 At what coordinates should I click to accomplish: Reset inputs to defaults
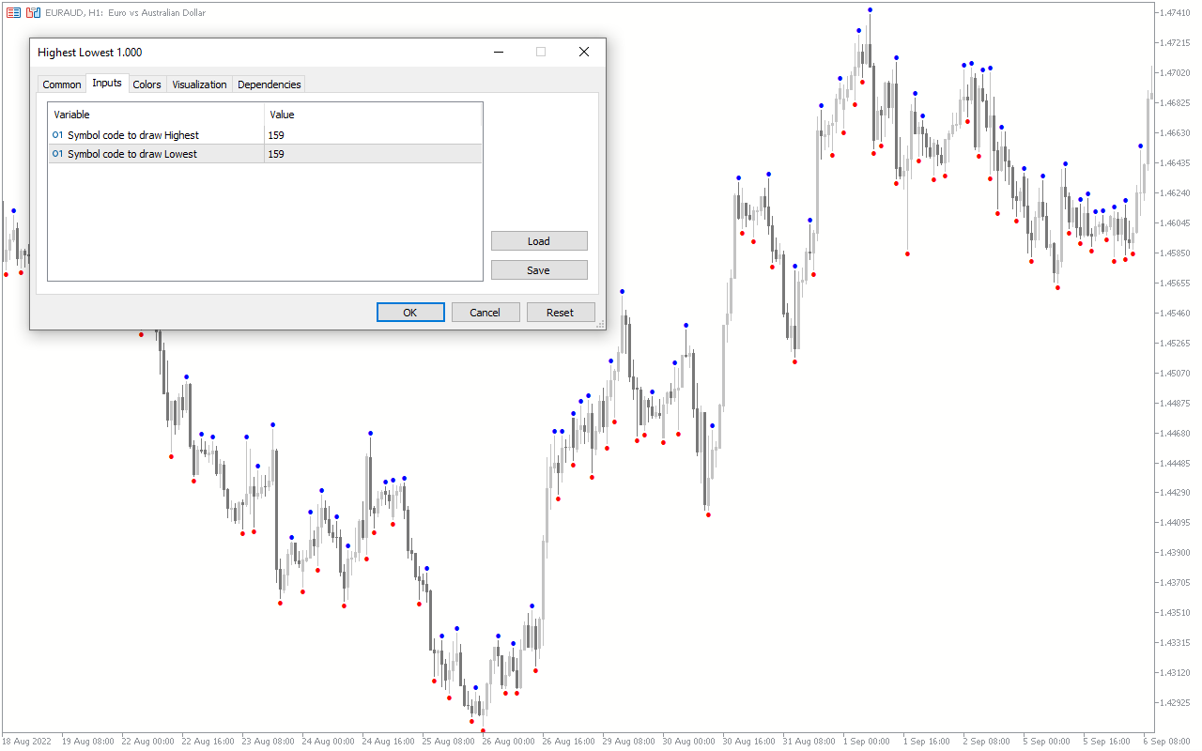pos(561,313)
